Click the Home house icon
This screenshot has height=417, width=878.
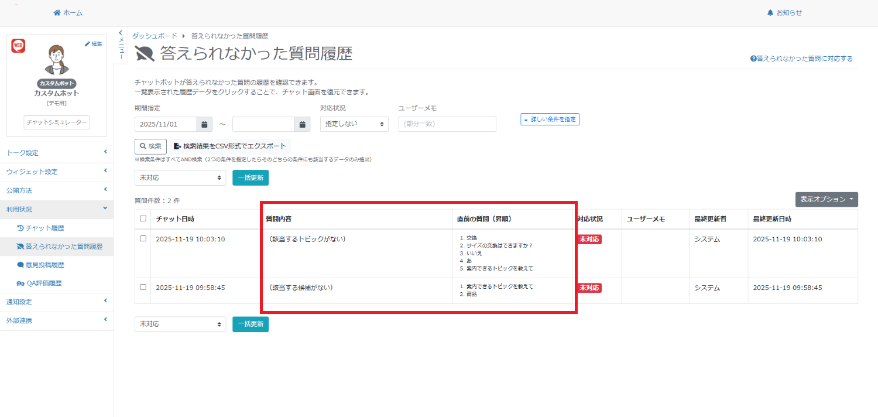[57, 13]
